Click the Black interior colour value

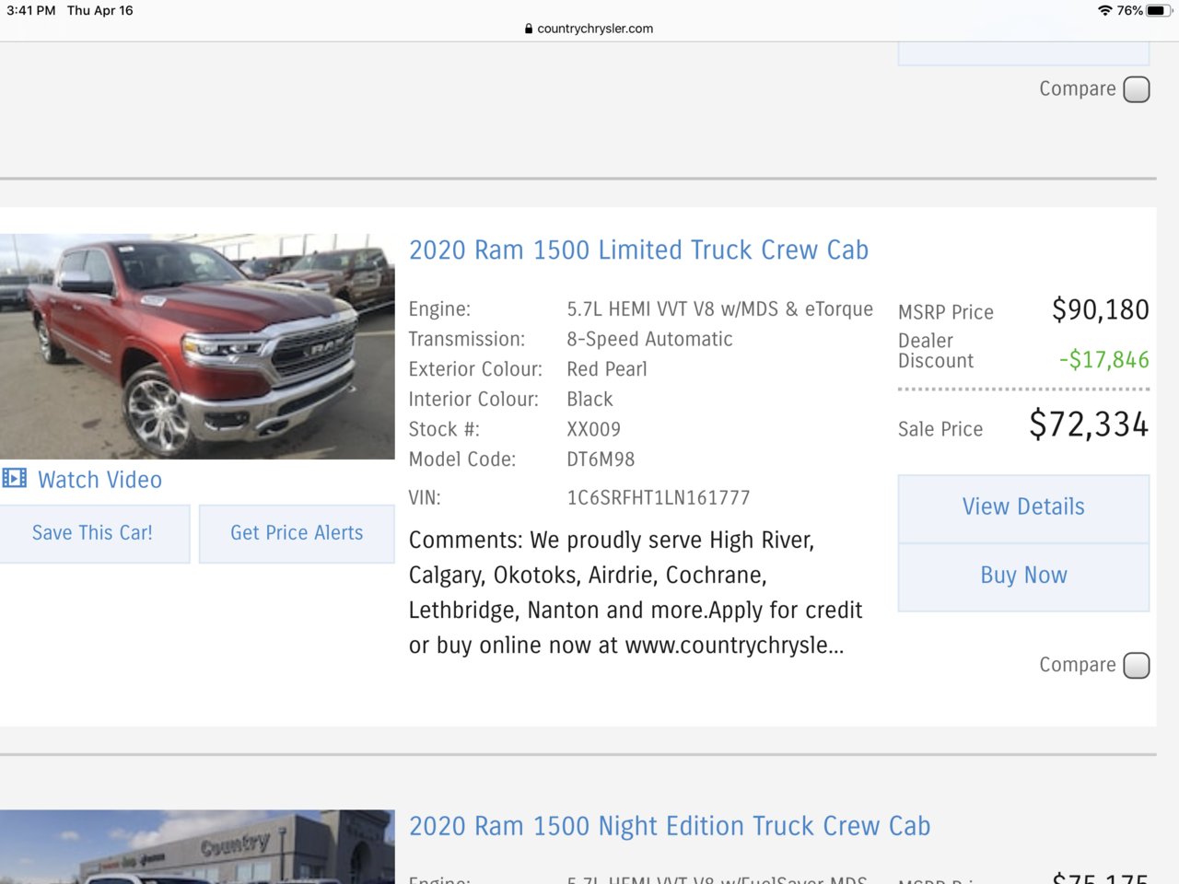point(589,400)
